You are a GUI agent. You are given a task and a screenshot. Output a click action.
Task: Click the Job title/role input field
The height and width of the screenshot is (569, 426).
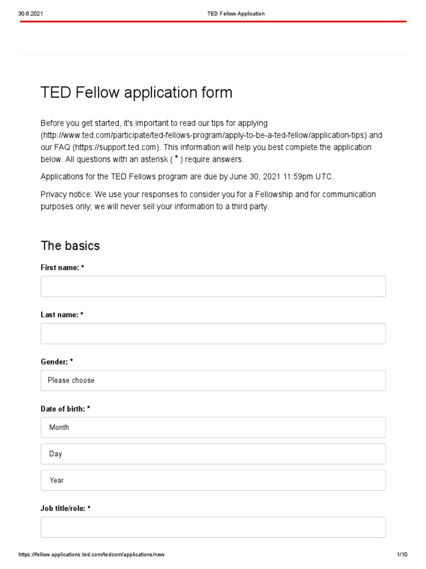(x=213, y=527)
